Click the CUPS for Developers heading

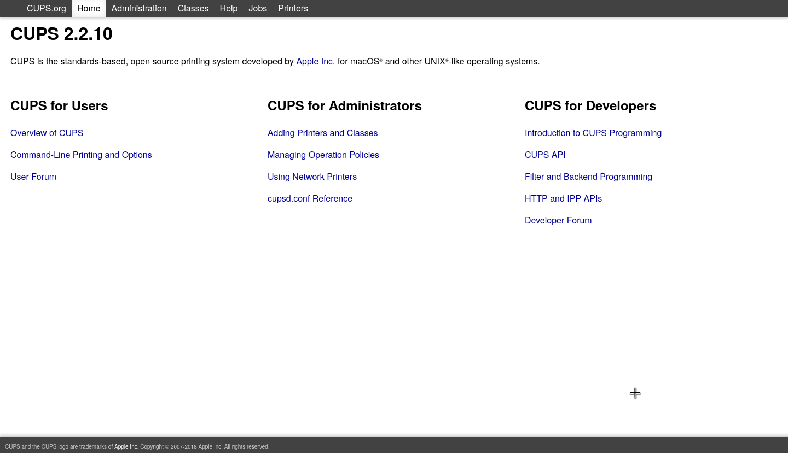[590, 106]
